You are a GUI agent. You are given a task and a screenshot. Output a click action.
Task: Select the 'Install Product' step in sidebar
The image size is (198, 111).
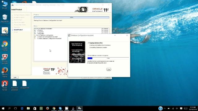18,30
